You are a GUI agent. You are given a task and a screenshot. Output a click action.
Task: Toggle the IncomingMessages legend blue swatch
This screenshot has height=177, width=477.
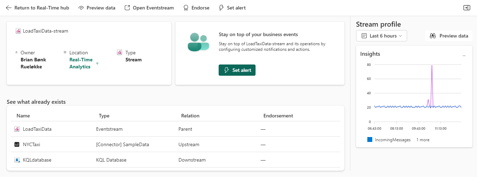pos(370,139)
